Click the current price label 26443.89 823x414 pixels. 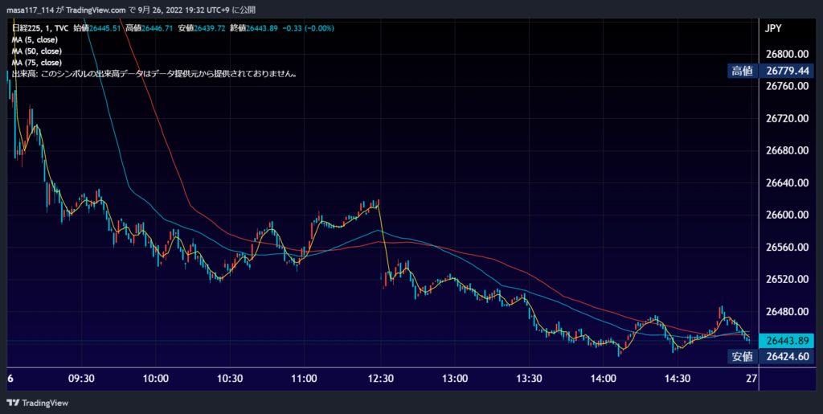pos(786,341)
